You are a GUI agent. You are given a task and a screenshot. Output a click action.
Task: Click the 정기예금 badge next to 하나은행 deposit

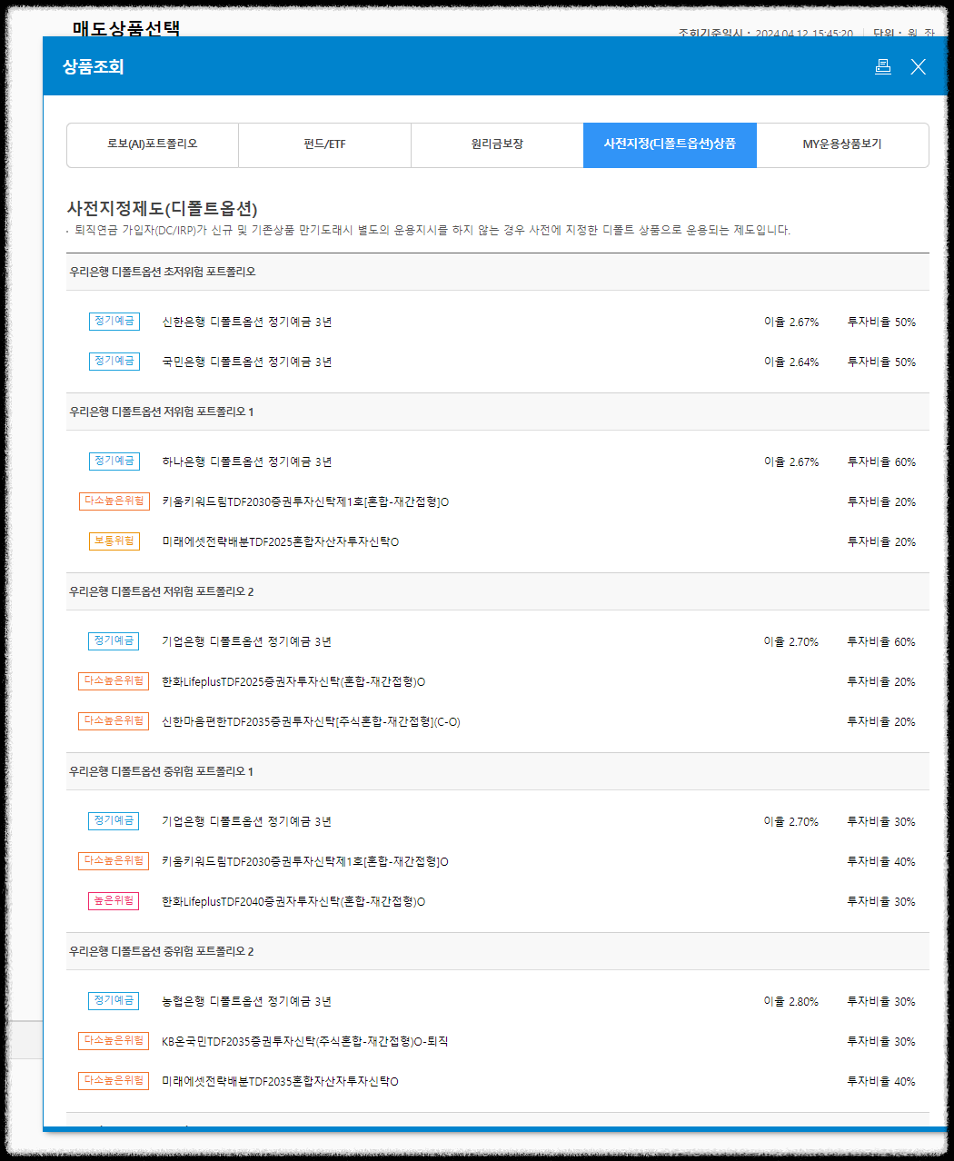click(x=114, y=461)
